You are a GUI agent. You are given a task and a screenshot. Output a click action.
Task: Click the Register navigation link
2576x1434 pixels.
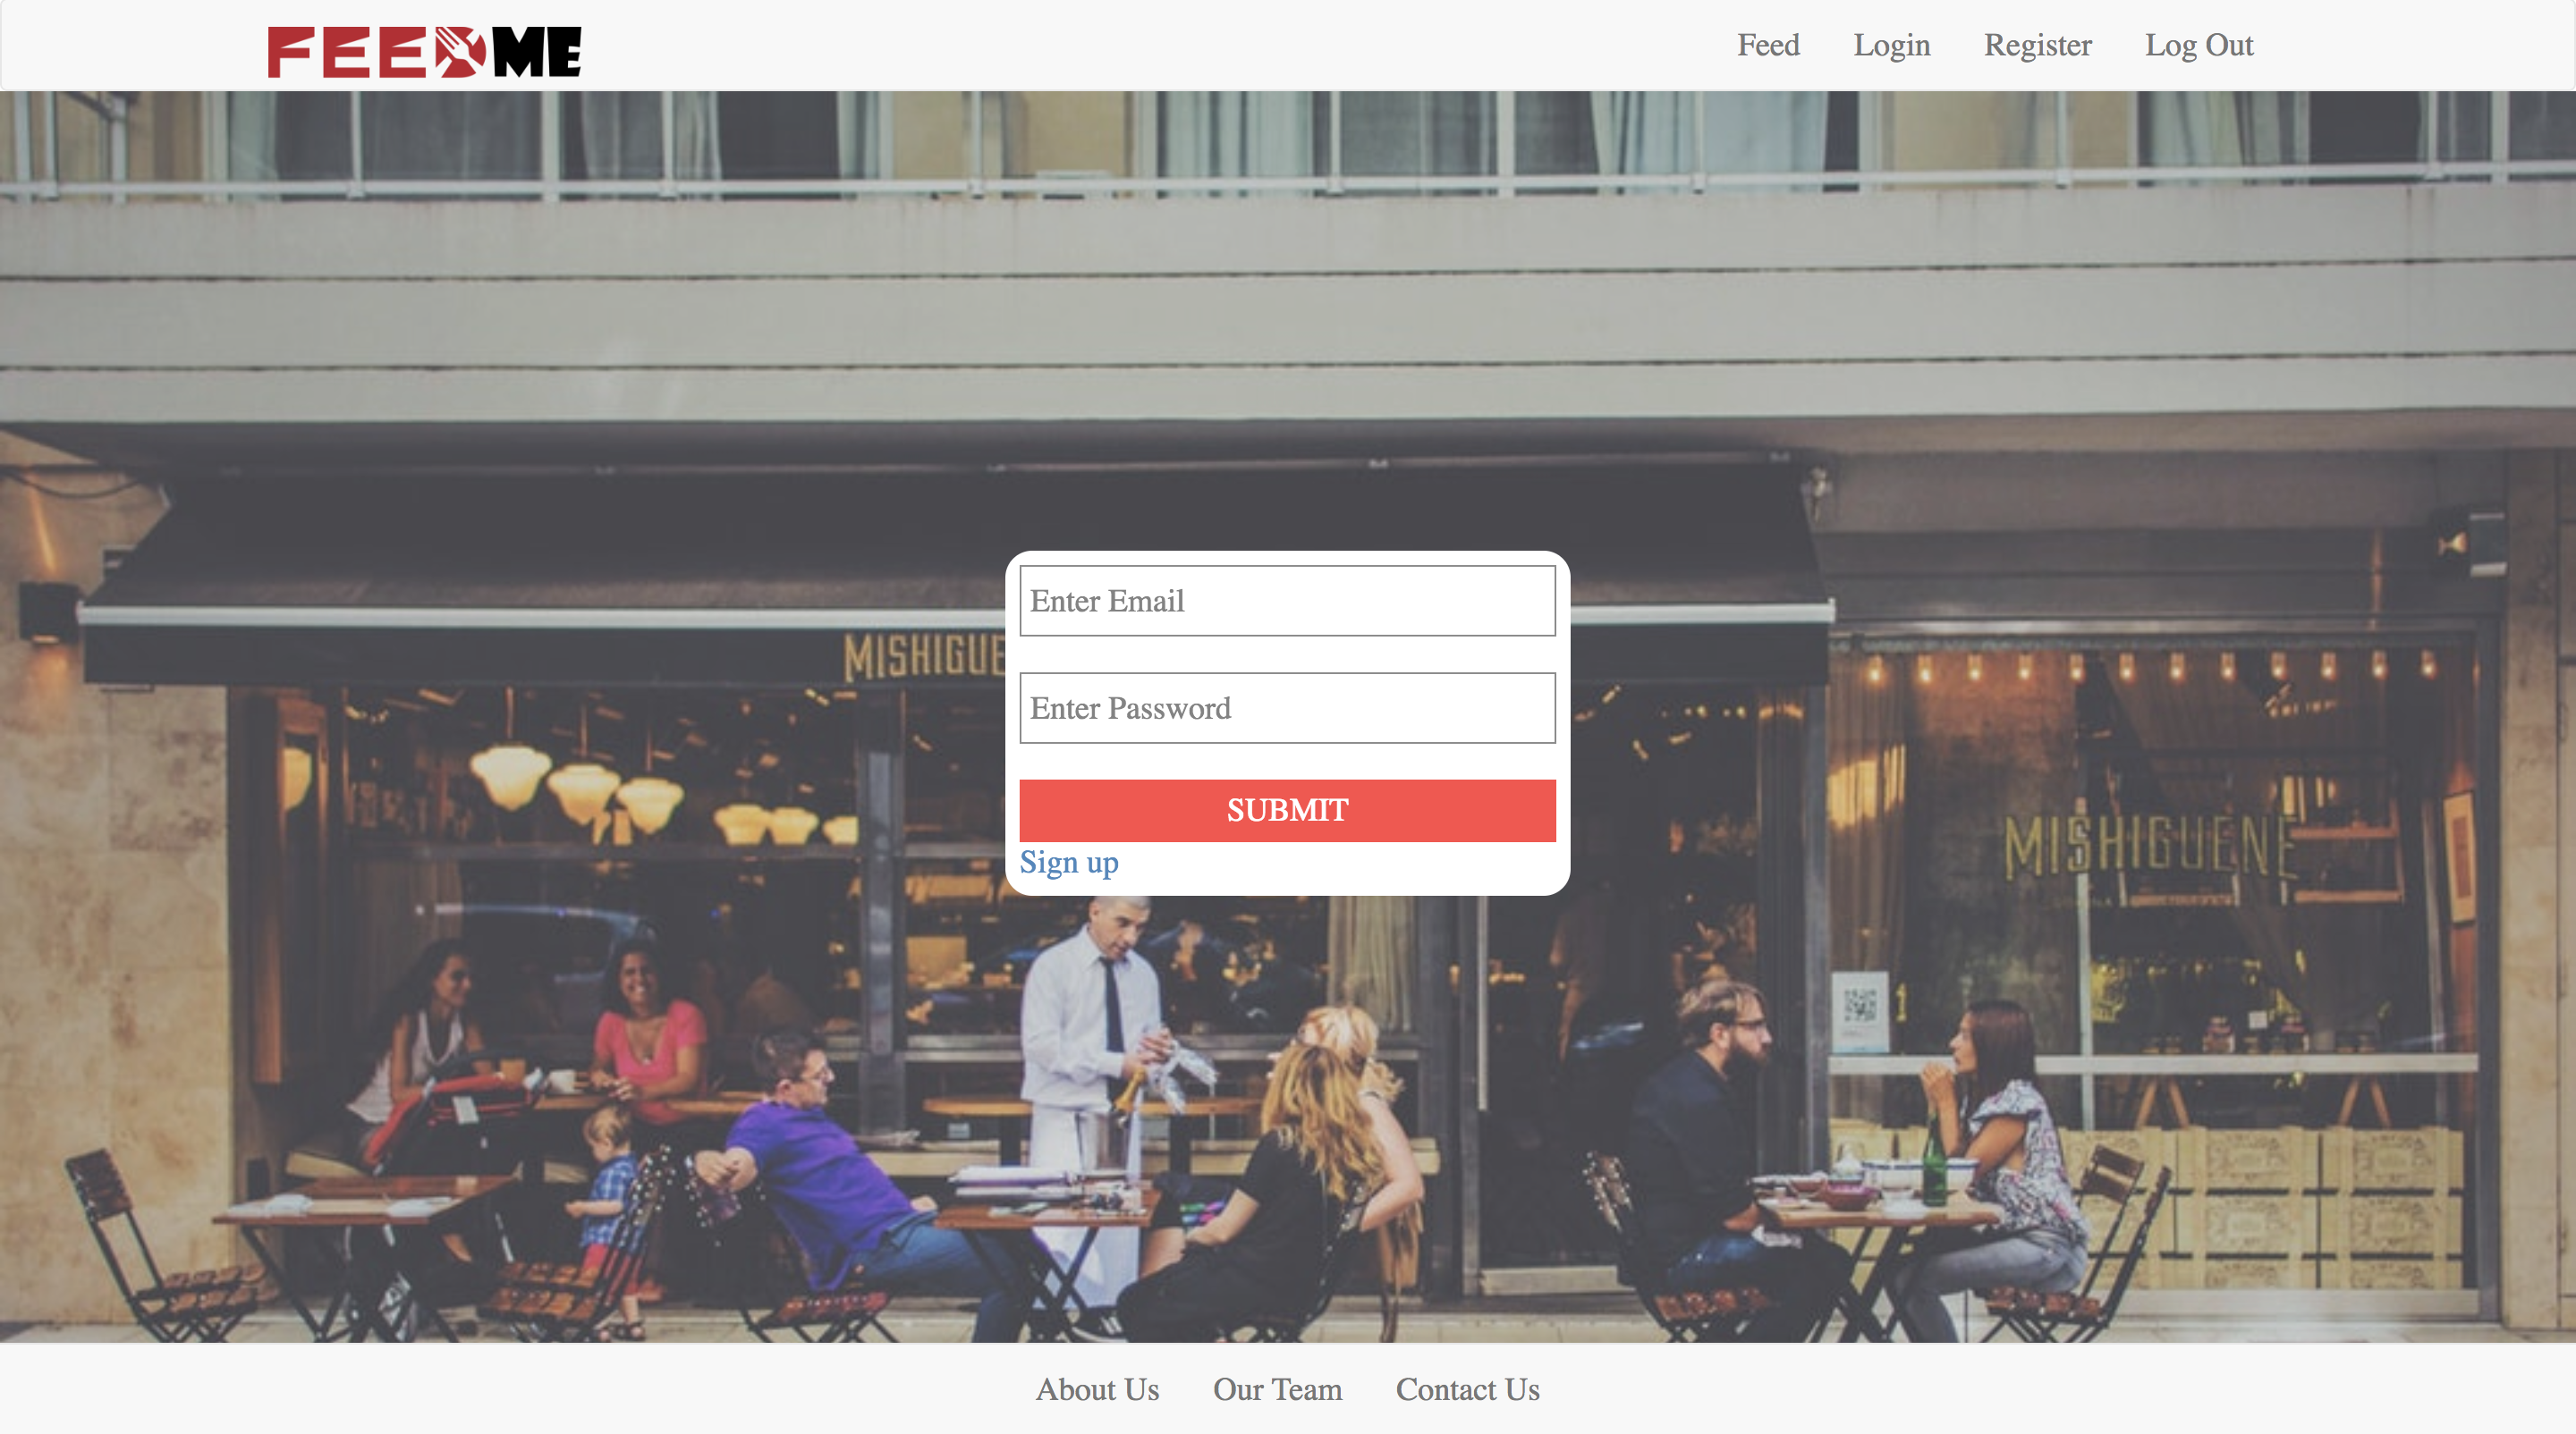pos(2038,44)
